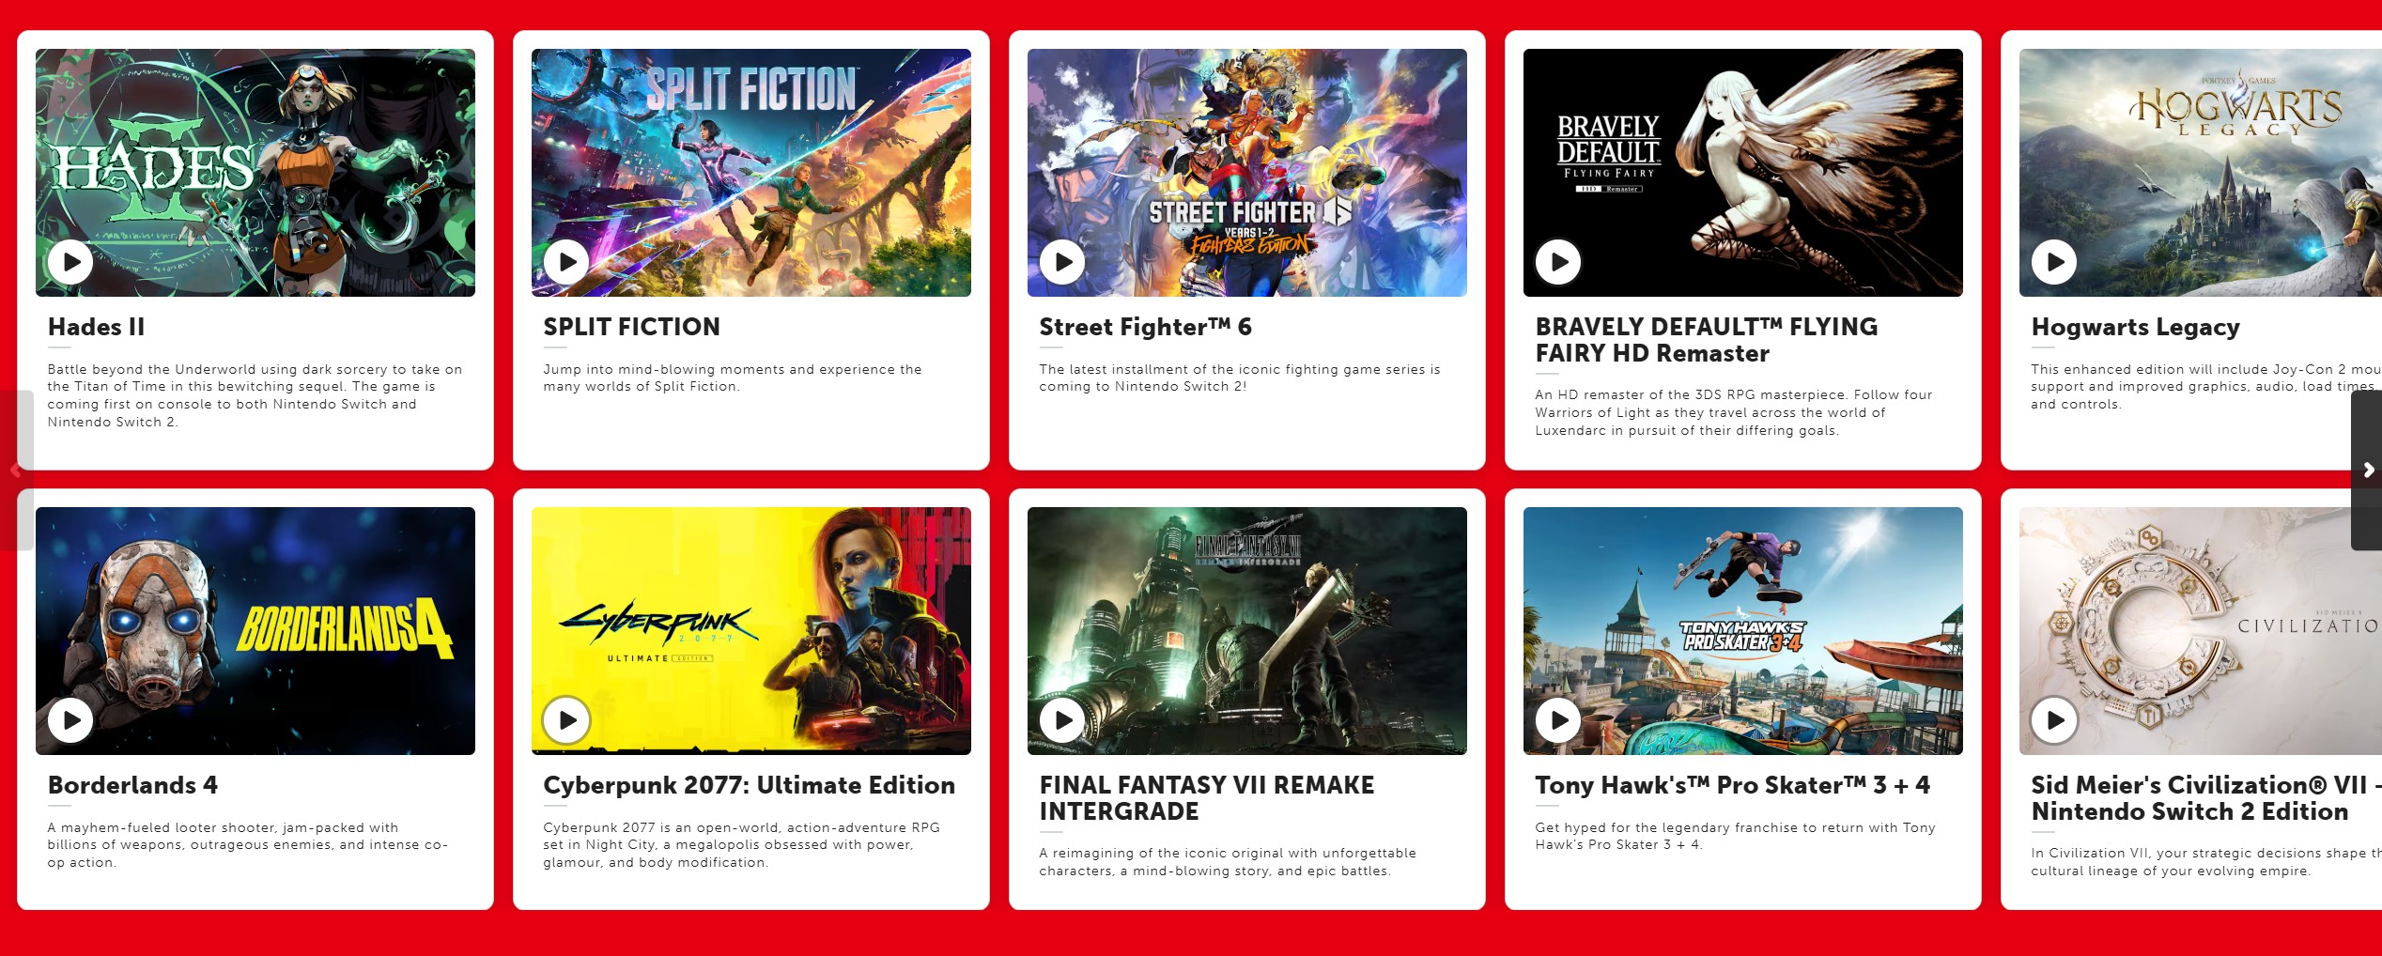Open Tony Hawk's Pro Skater 3 + 4 title

[x=1732, y=785]
